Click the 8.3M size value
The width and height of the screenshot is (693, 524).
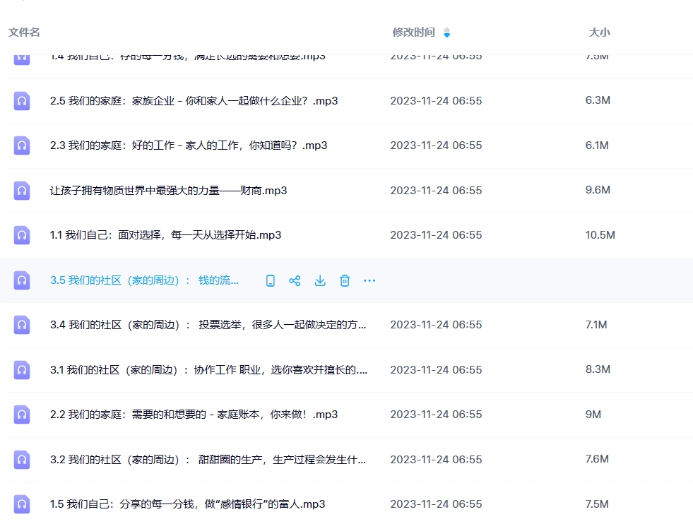click(598, 369)
